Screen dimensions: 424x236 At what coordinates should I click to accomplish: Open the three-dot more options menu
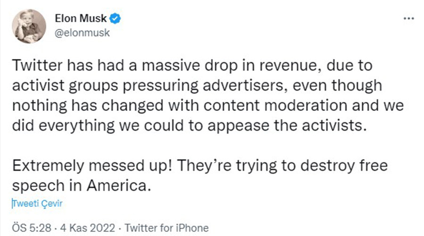408,19
